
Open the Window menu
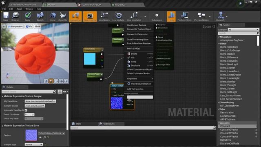[x=29, y=9]
